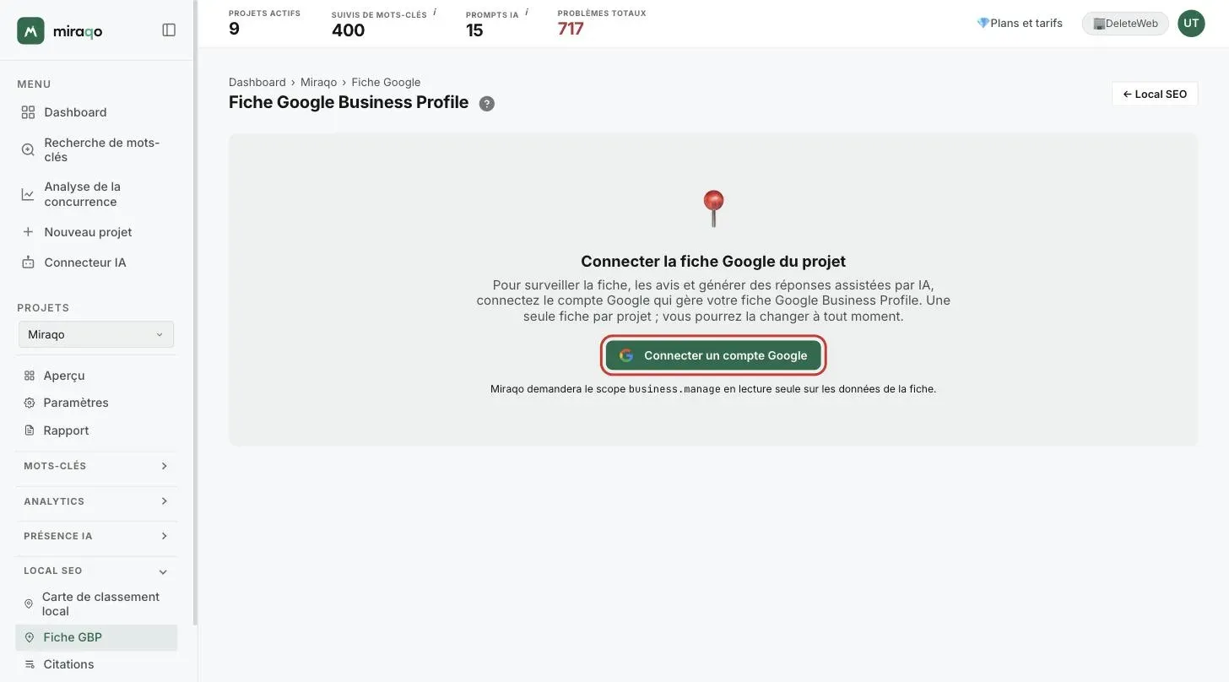The image size is (1229, 682).
Task: Click diamond icon by Plans et tarifs
Action: click(x=983, y=24)
